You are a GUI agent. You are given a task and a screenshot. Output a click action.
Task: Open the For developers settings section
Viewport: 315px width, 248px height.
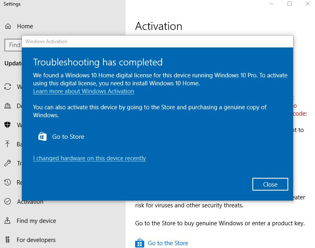click(36, 240)
